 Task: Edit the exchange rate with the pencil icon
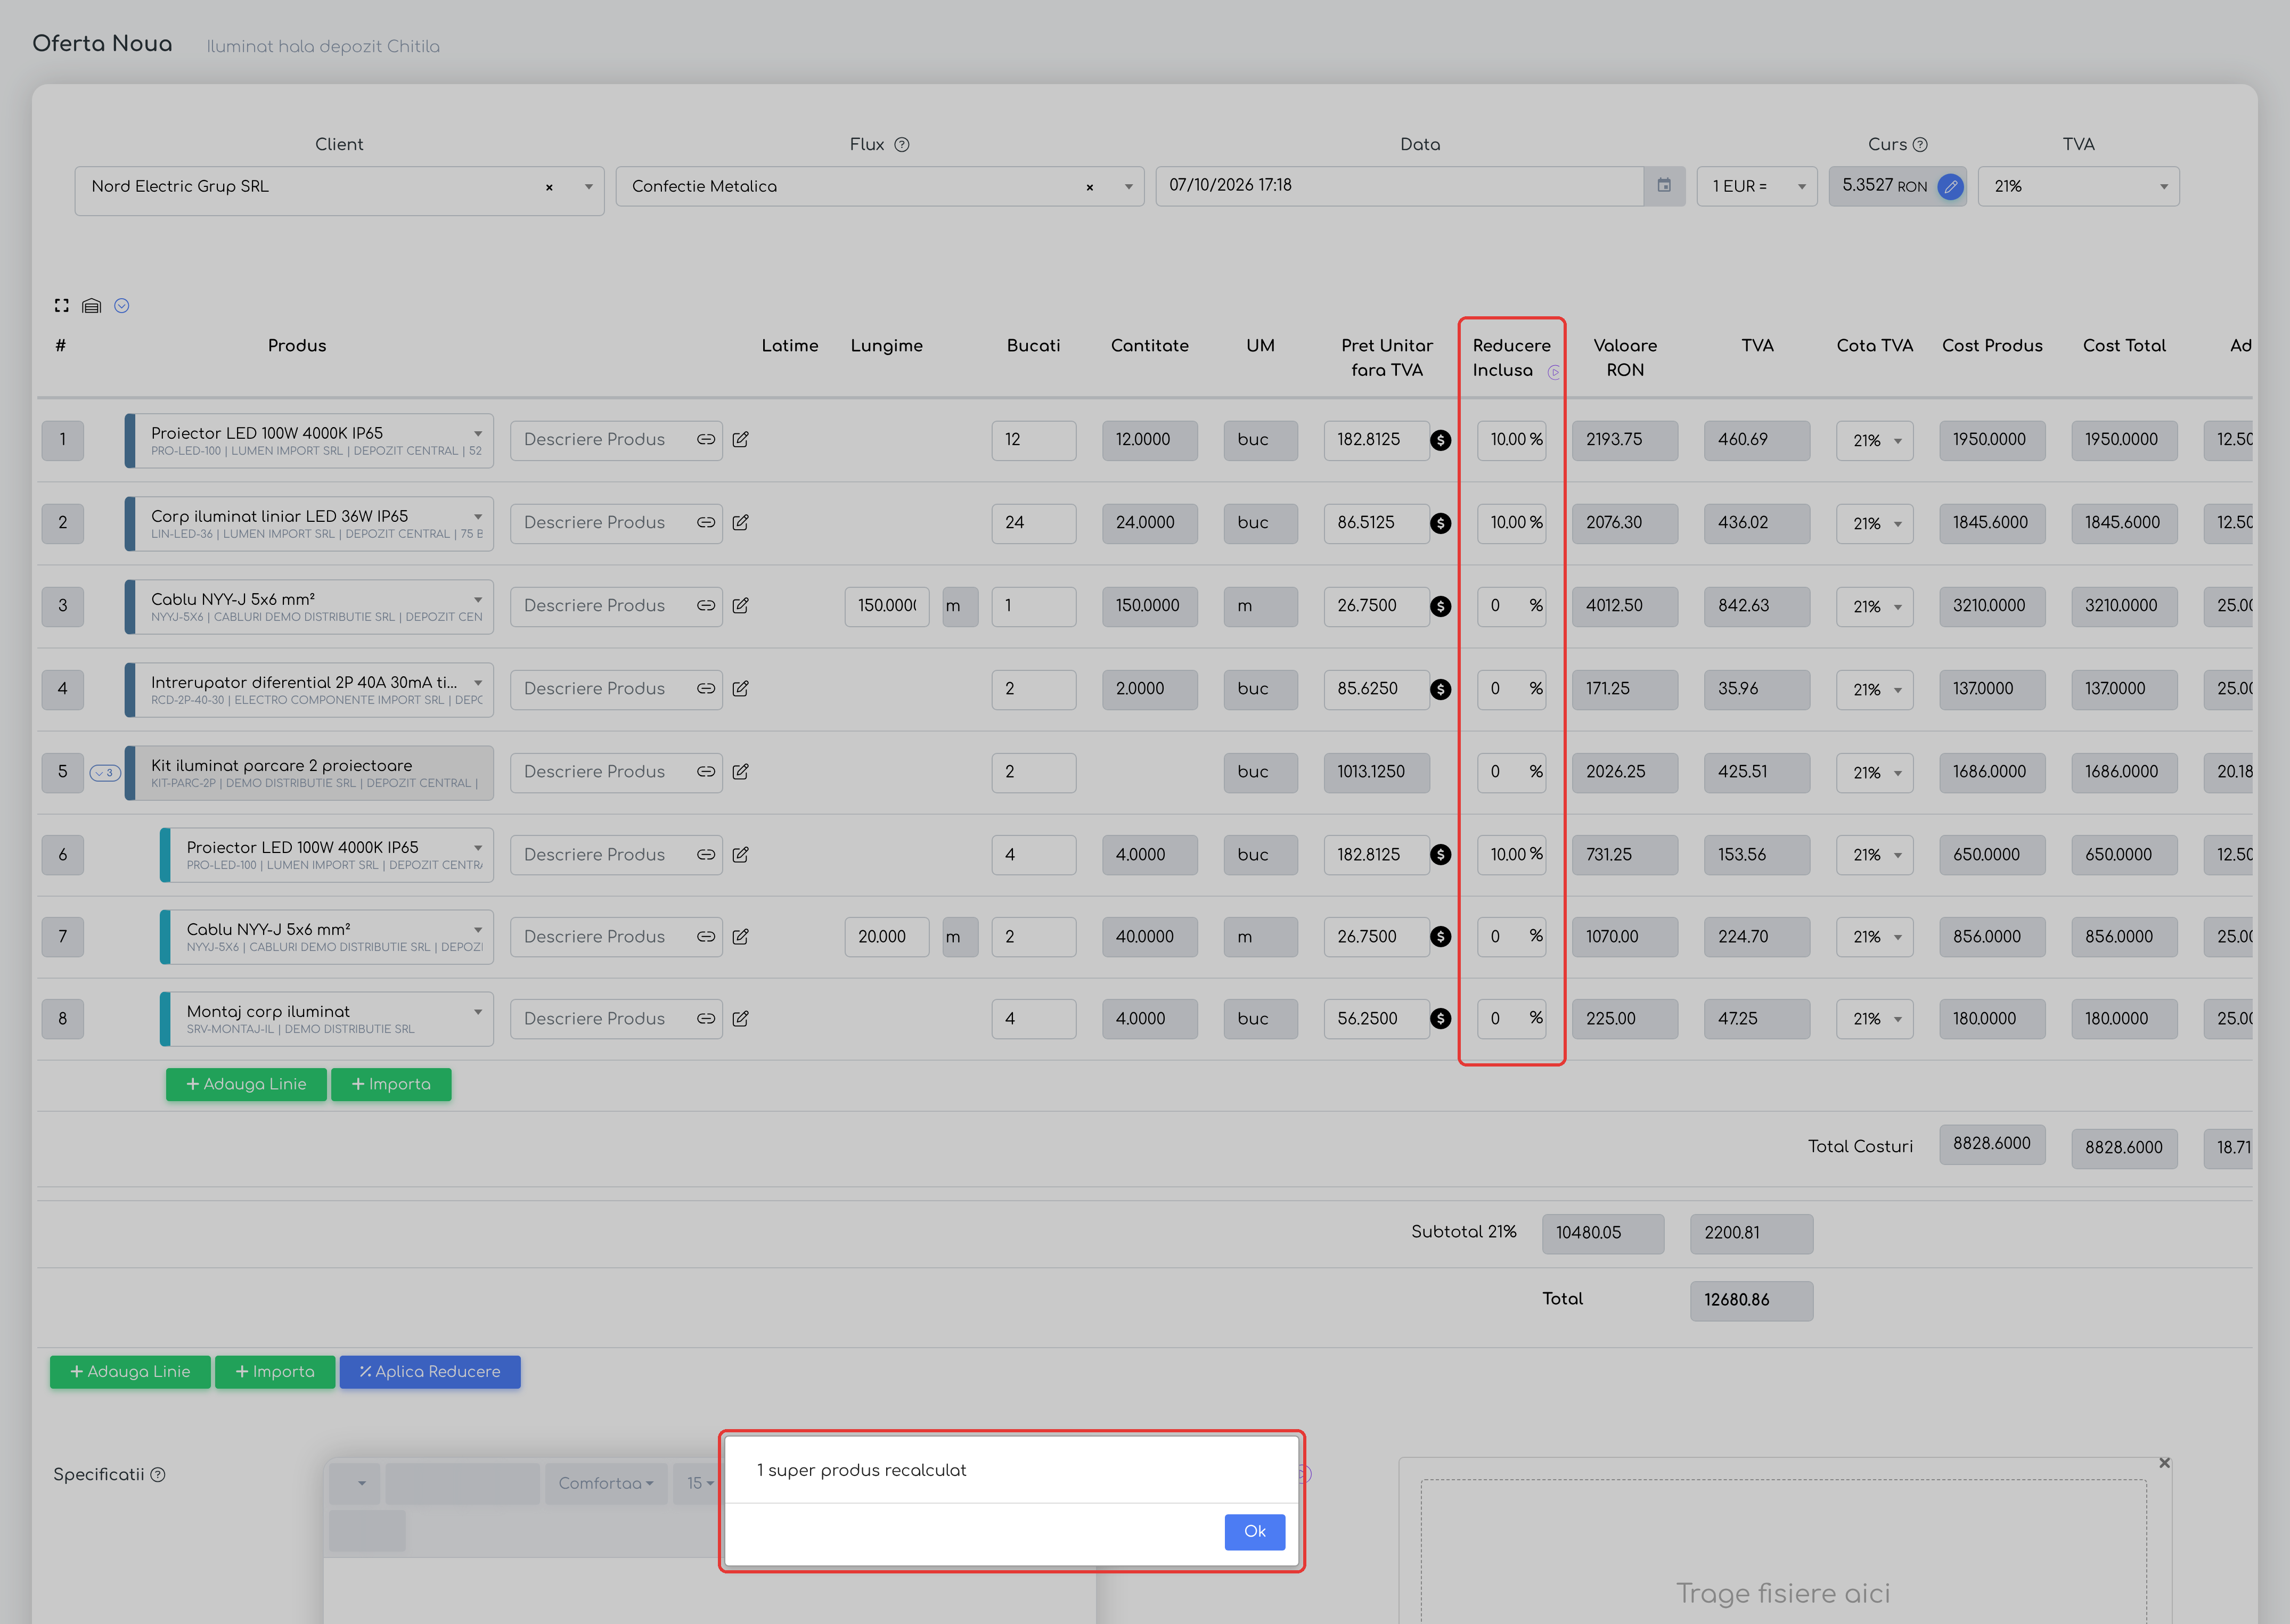click(1950, 187)
